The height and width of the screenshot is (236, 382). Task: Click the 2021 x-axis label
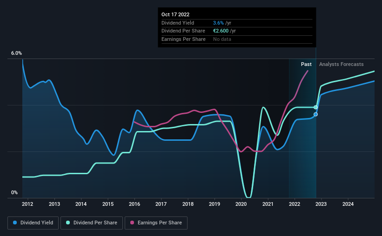click(268, 204)
